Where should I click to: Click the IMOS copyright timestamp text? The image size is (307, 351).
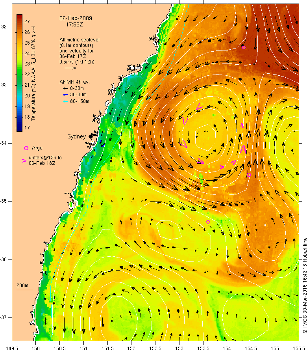coord(305,286)
